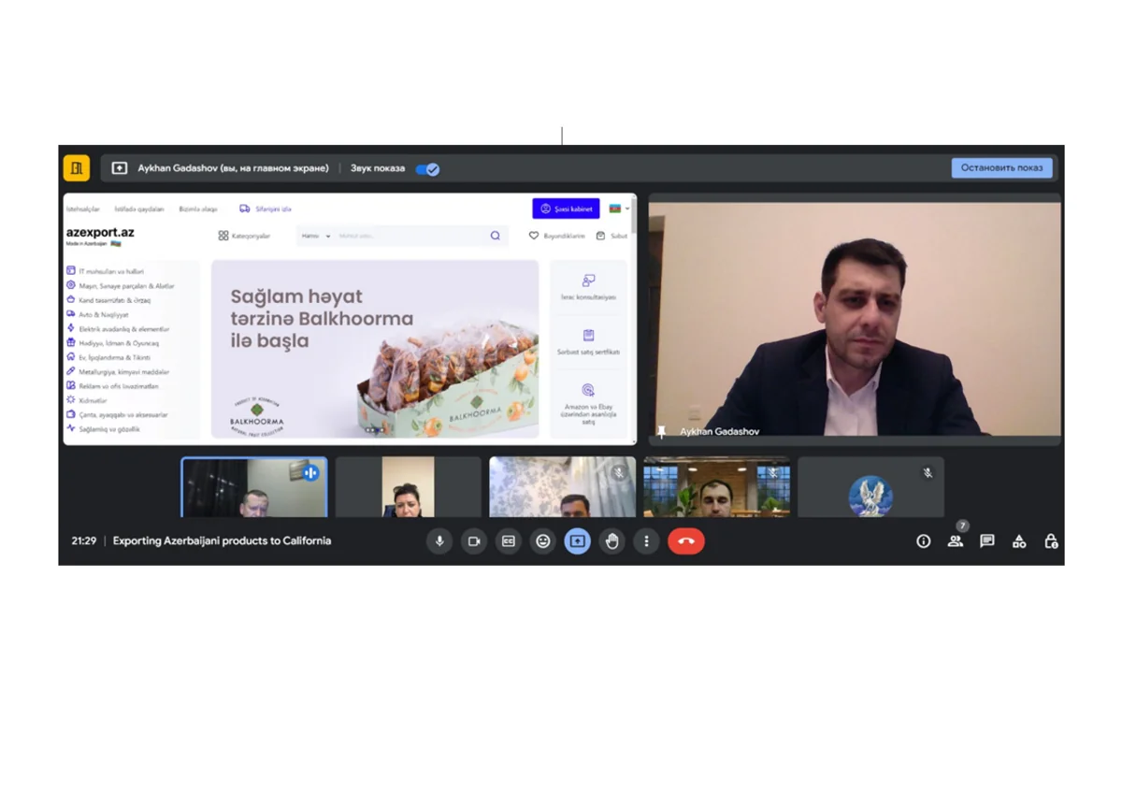
Task: Select Xidmətlər category
Action: (x=87, y=400)
